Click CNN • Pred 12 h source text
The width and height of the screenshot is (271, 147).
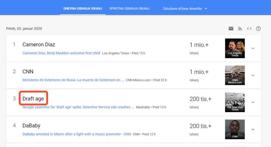click(x=144, y=134)
